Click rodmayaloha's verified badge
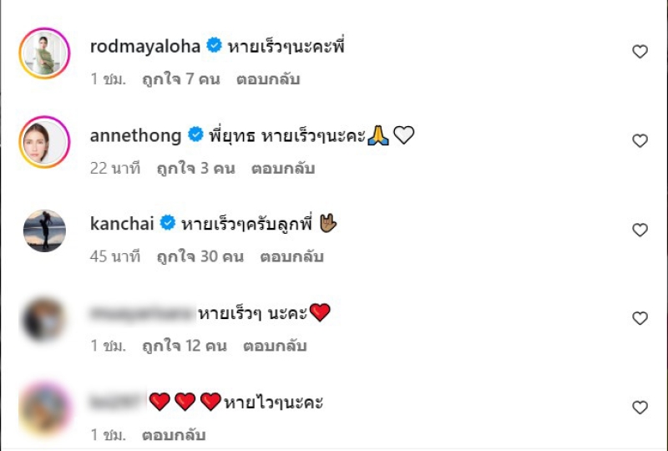Image resolution: width=668 pixels, height=451 pixels. coord(214,45)
